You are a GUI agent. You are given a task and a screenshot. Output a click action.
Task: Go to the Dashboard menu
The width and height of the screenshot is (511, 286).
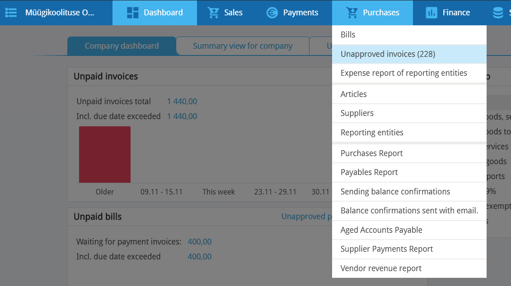point(155,13)
